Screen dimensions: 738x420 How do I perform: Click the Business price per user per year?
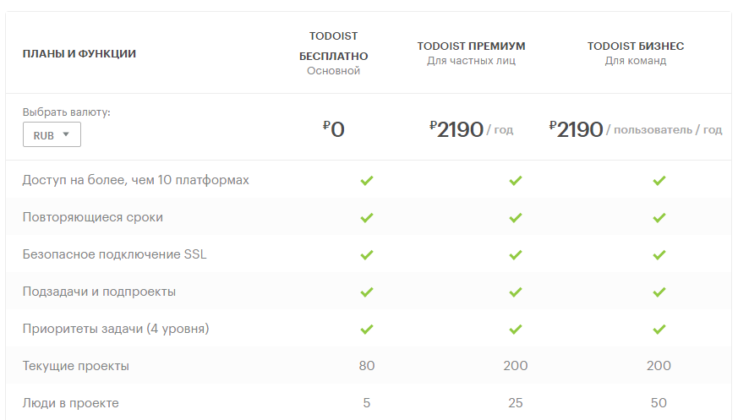(x=636, y=129)
